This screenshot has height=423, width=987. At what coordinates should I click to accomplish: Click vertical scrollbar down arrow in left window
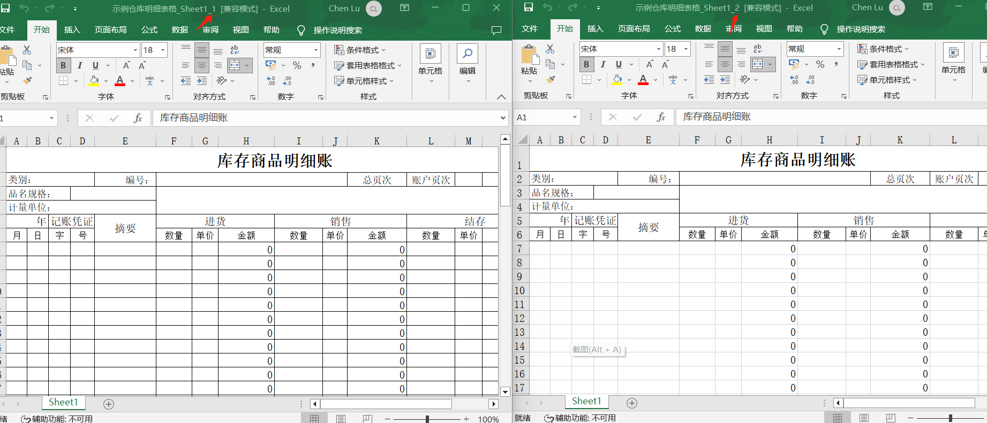click(x=505, y=391)
